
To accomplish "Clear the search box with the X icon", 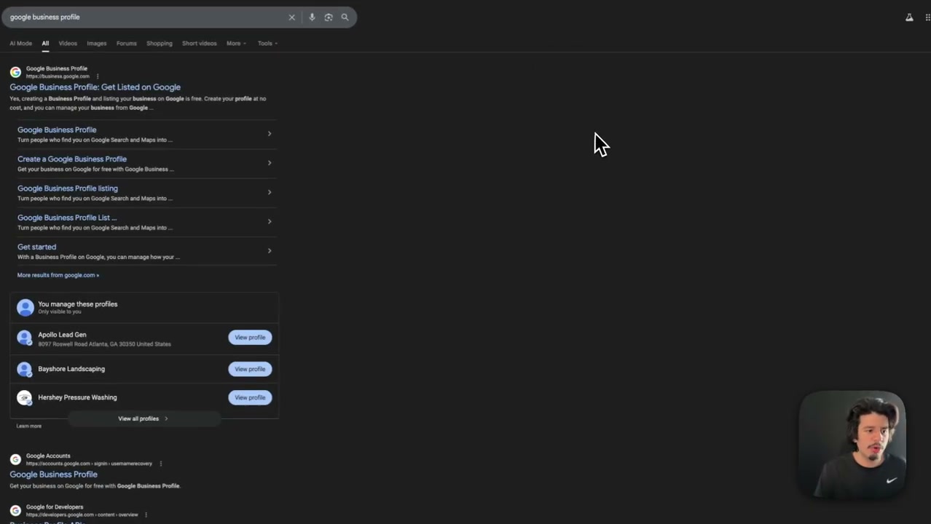I will (x=291, y=17).
